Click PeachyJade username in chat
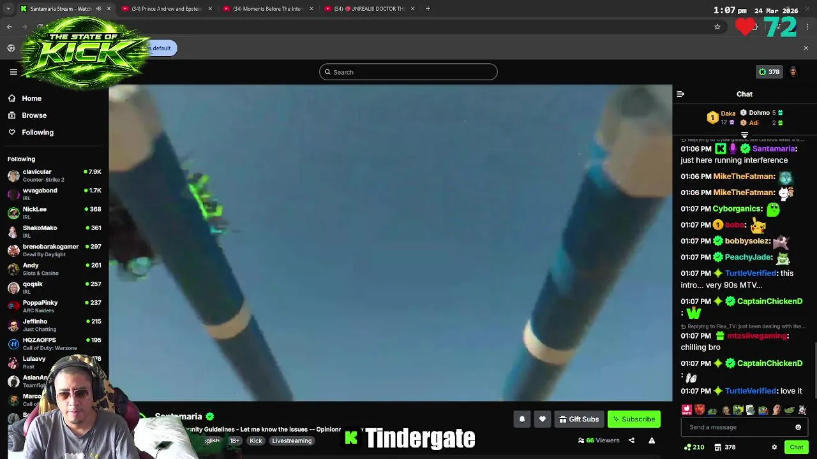The height and width of the screenshot is (459, 817). 748,257
